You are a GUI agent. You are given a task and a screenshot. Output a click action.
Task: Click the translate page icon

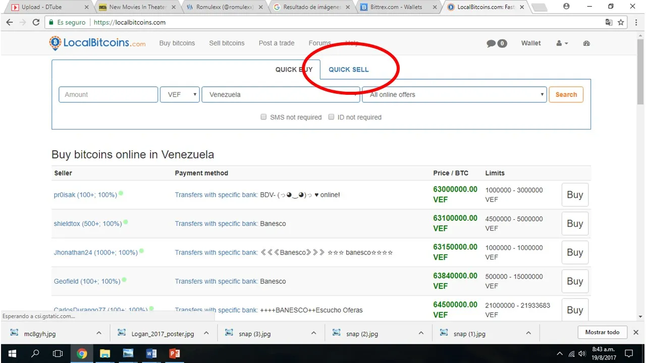[x=609, y=22]
